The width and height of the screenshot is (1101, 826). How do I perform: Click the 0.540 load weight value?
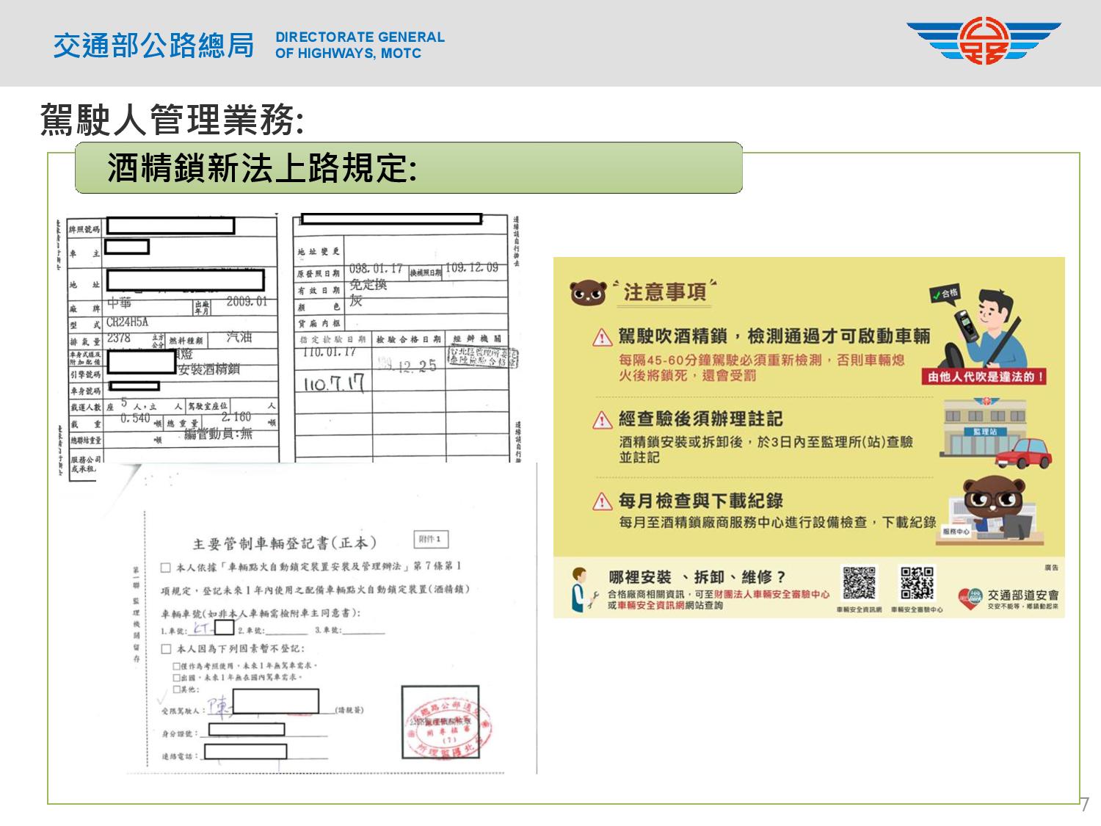pyautogui.click(x=135, y=419)
